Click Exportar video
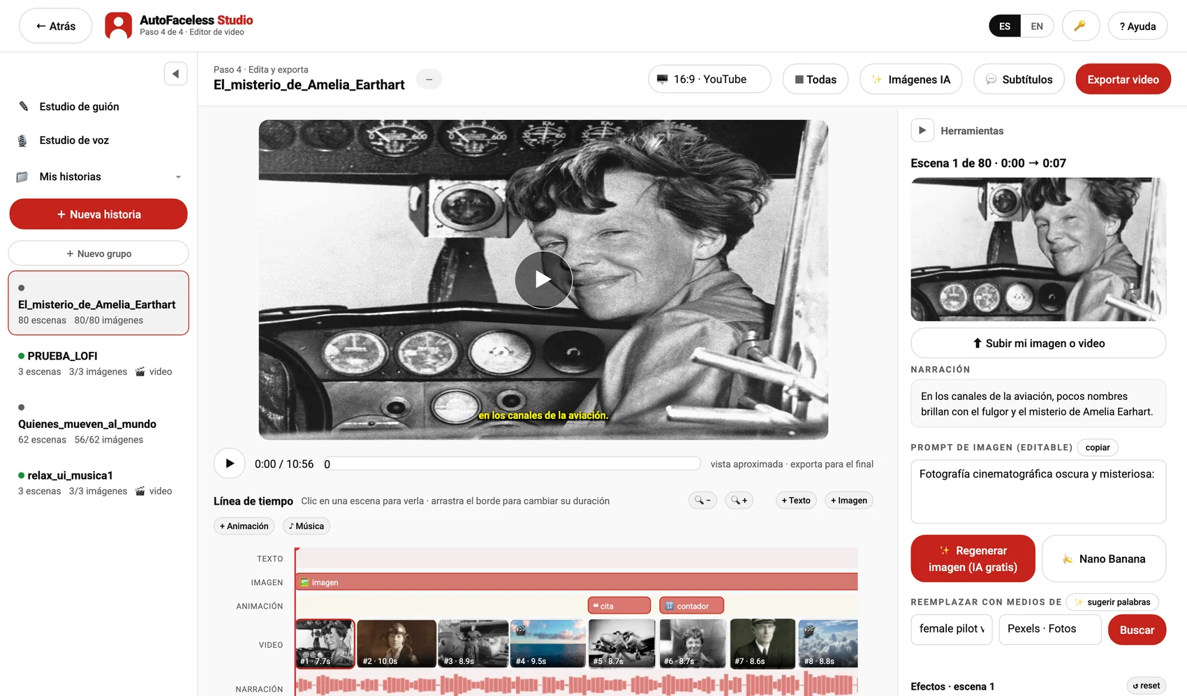The width and height of the screenshot is (1187, 696). pyautogui.click(x=1123, y=79)
